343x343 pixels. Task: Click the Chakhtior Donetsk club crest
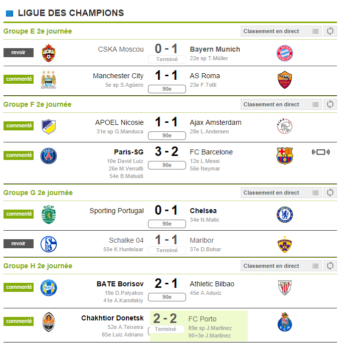(x=49, y=321)
